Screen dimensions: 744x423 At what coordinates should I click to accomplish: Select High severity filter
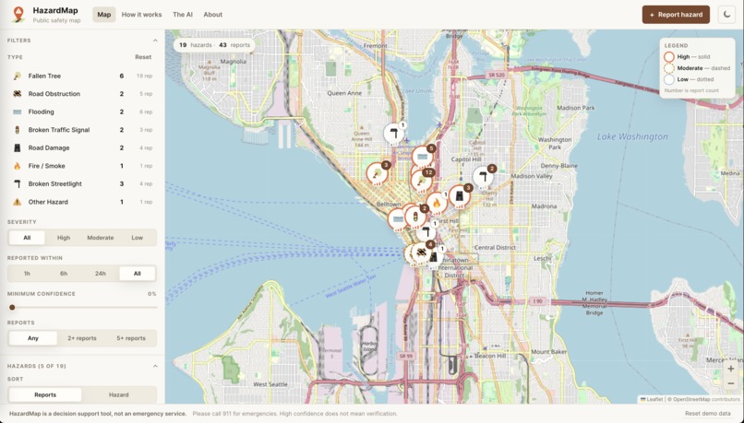pyautogui.click(x=64, y=238)
